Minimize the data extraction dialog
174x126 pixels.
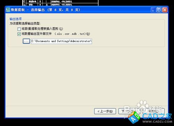[x=153, y=10]
